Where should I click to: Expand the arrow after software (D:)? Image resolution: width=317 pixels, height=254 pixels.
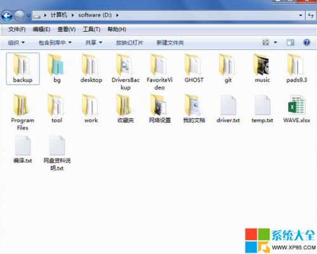click(117, 15)
